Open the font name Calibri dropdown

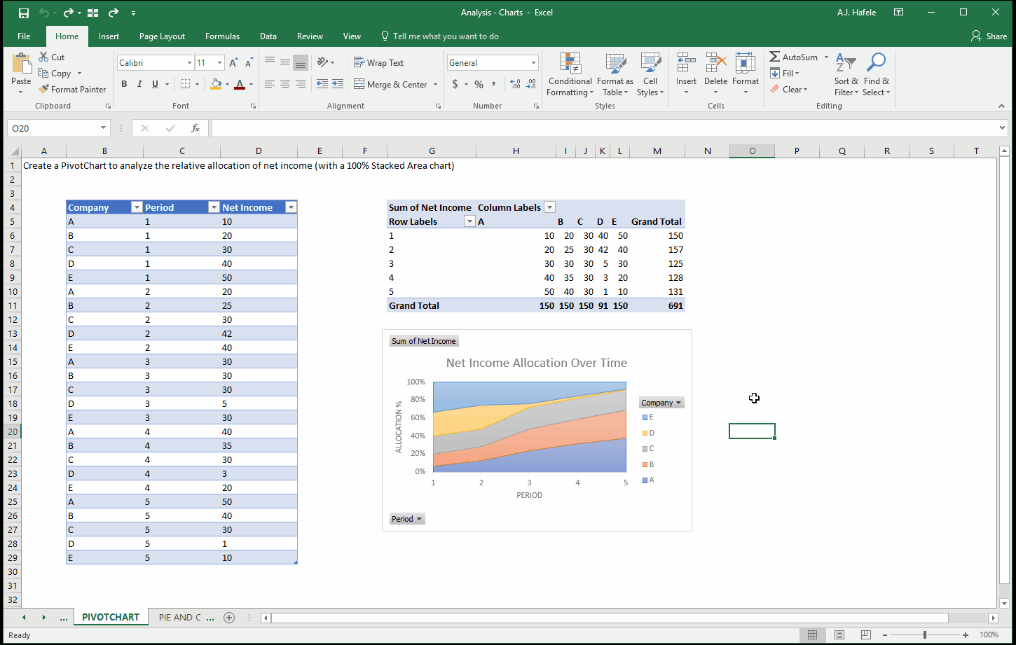click(x=189, y=63)
